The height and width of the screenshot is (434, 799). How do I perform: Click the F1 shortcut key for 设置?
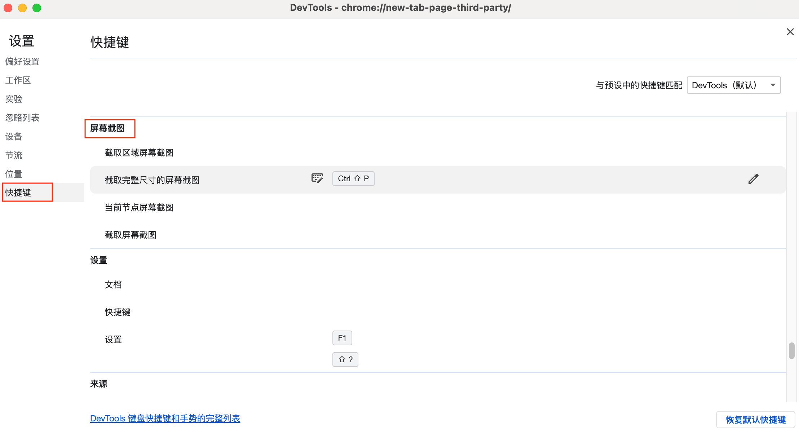click(x=342, y=338)
